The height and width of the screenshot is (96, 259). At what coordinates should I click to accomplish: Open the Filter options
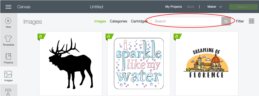click(x=240, y=21)
